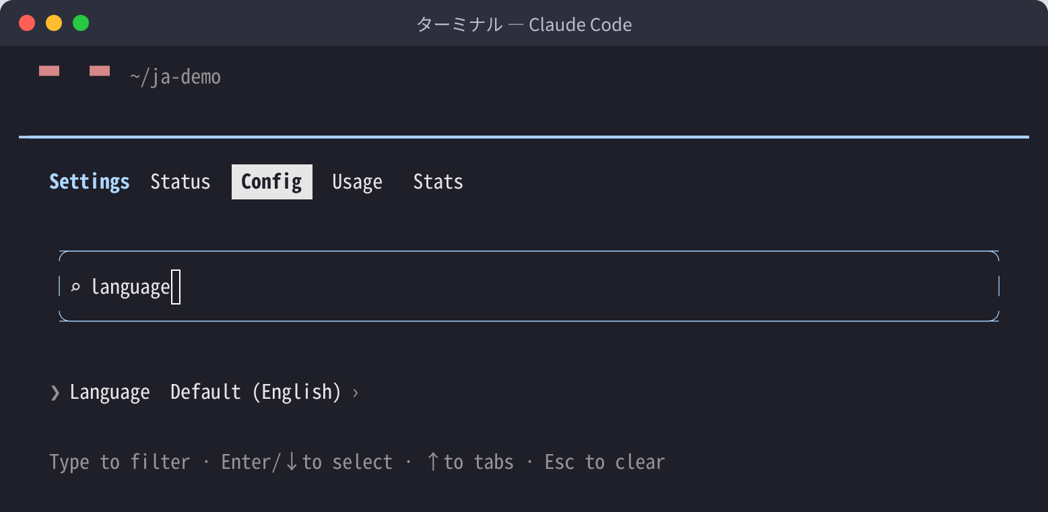Select the Config tab
1048x512 pixels.
271,182
